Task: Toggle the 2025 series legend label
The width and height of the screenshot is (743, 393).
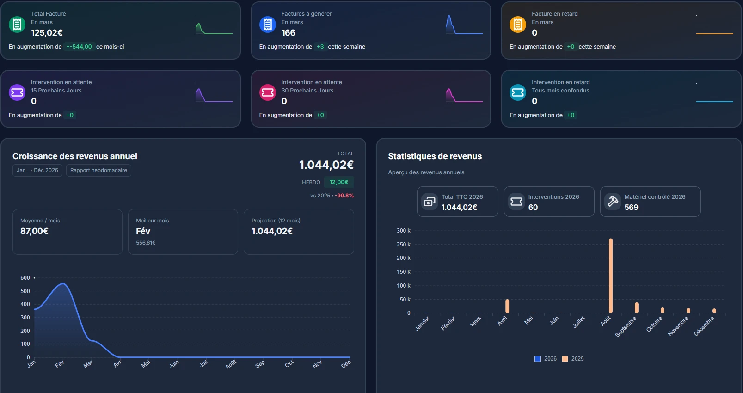Action: tap(577, 359)
